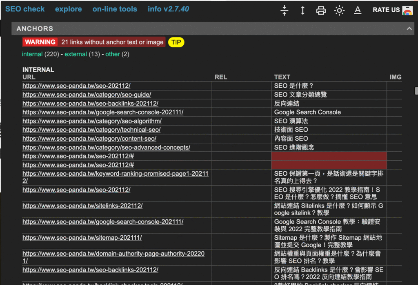The width and height of the screenshot is (418, 285).
Task: Open the explore menu
Action: pyautogui.click(x=69, y=9)
